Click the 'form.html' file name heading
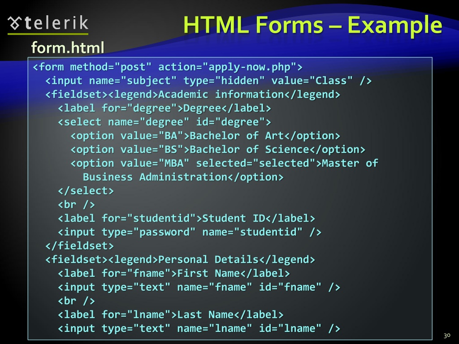This screenshot has height=344, width=459. pos(68,47)
